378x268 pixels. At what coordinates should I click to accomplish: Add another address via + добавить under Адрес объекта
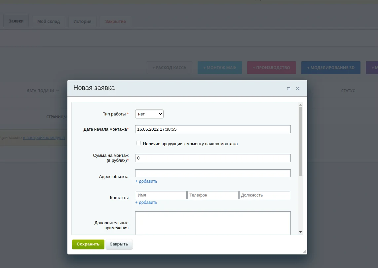(146, 181)
